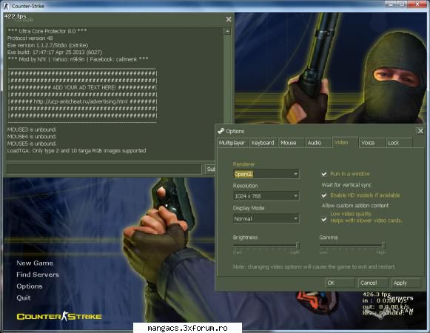Click the 'MOUSE3 is unbound.' console line
Screen dimensions: 430x333
[x=32, y=129]
